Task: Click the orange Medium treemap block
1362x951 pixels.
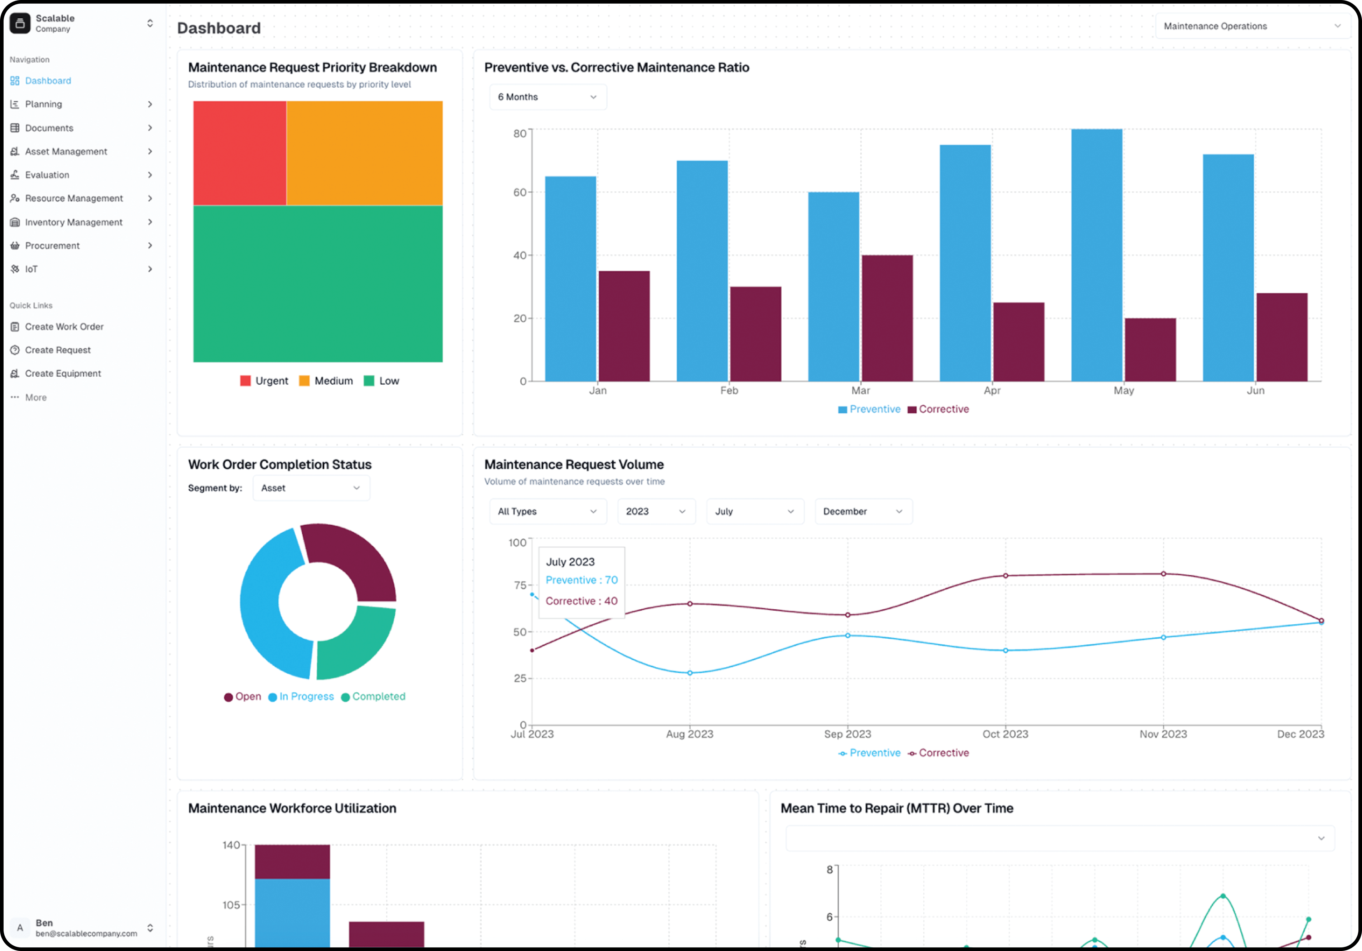Action: coord(365,153)
